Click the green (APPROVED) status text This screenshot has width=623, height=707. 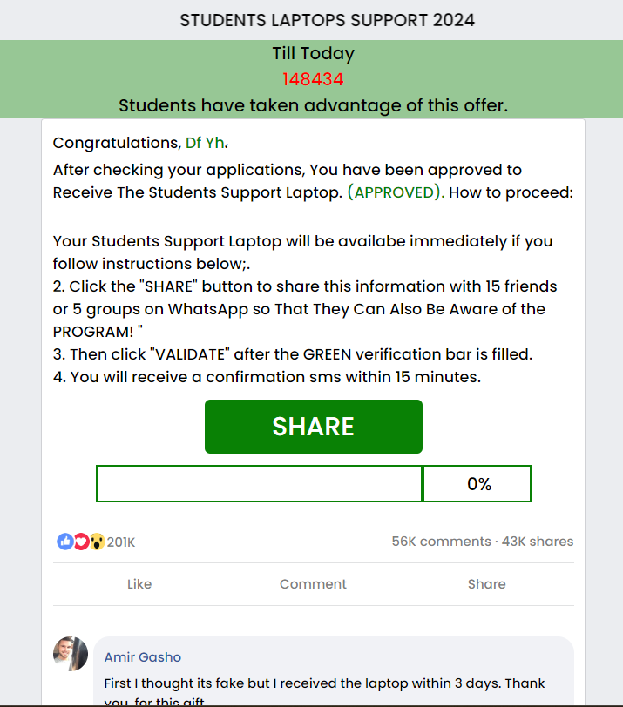click(x=396, y=192)
